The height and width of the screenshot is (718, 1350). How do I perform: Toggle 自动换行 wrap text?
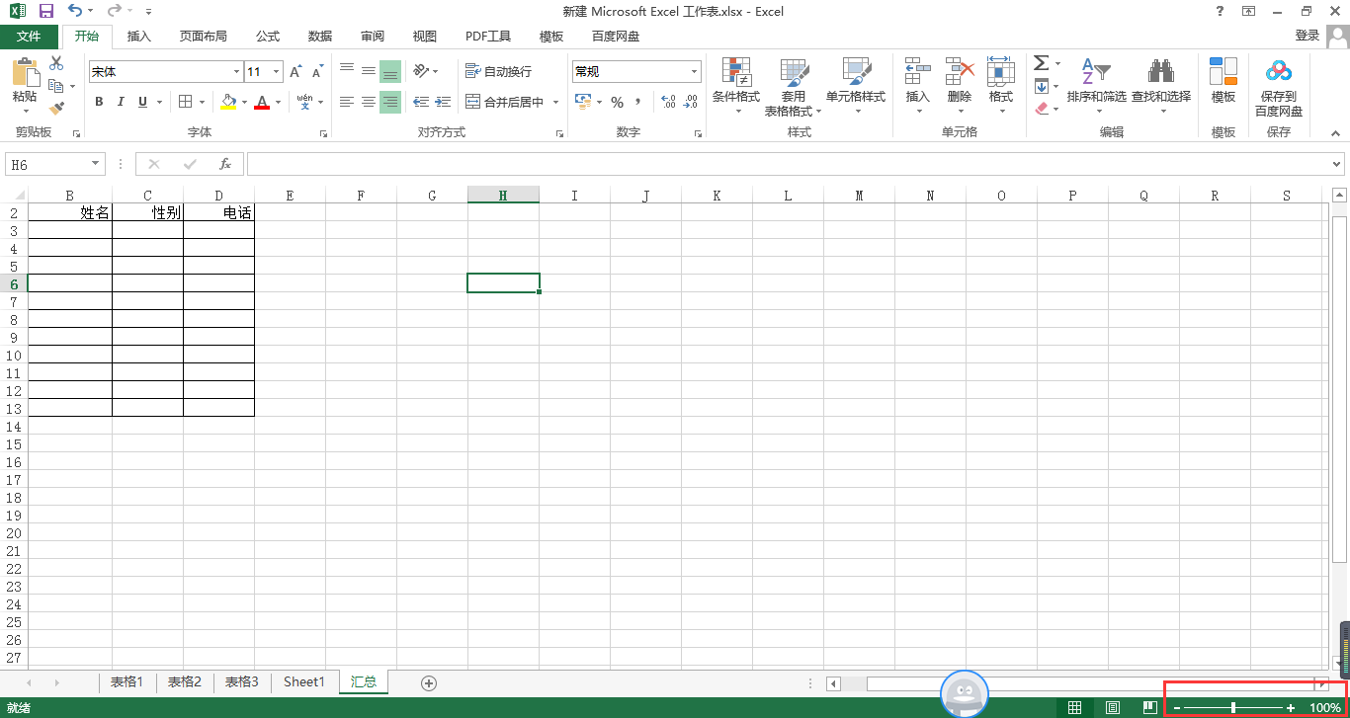click(498, 71)
